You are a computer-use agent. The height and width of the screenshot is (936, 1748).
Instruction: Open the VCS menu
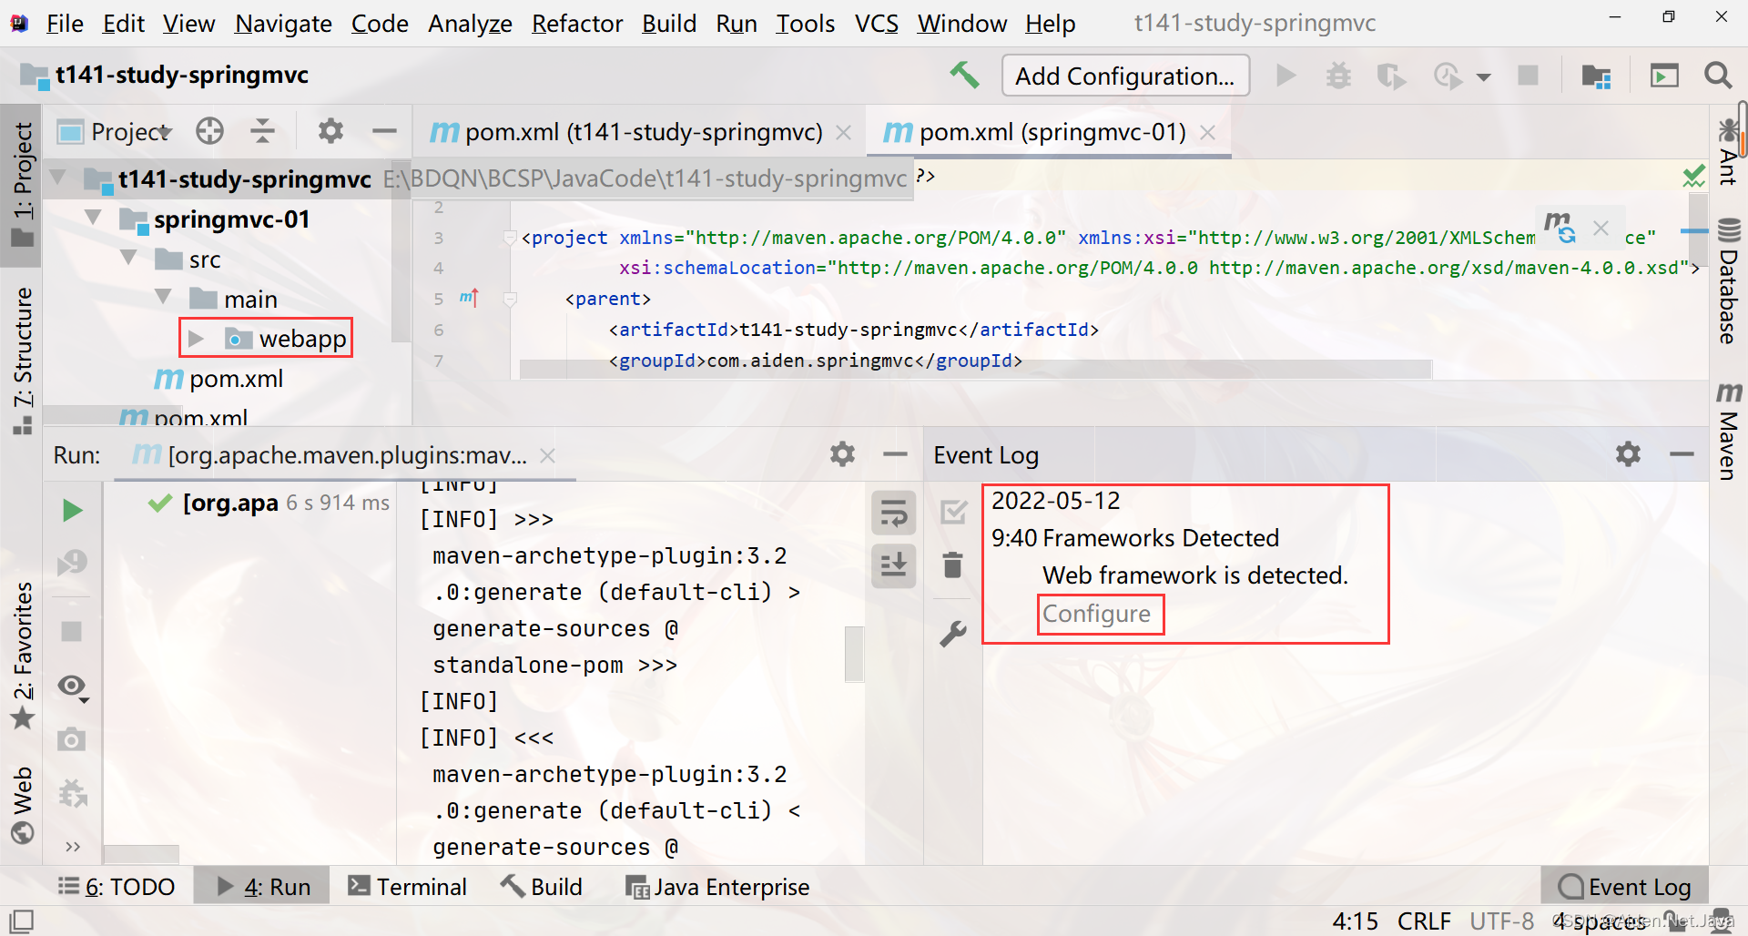click(x=876, y=23)
